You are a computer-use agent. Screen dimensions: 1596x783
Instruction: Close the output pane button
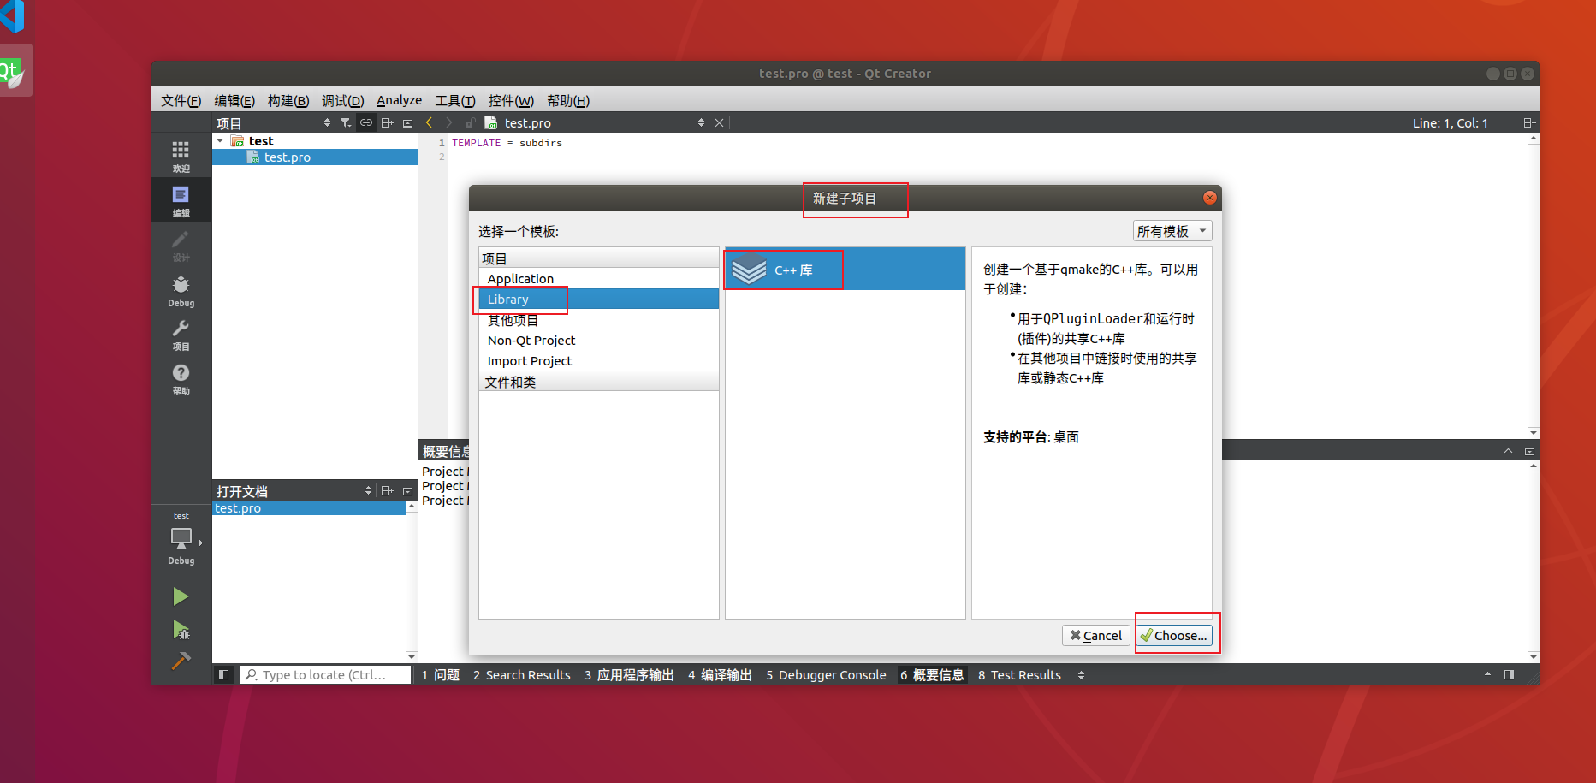(1529, 451)
